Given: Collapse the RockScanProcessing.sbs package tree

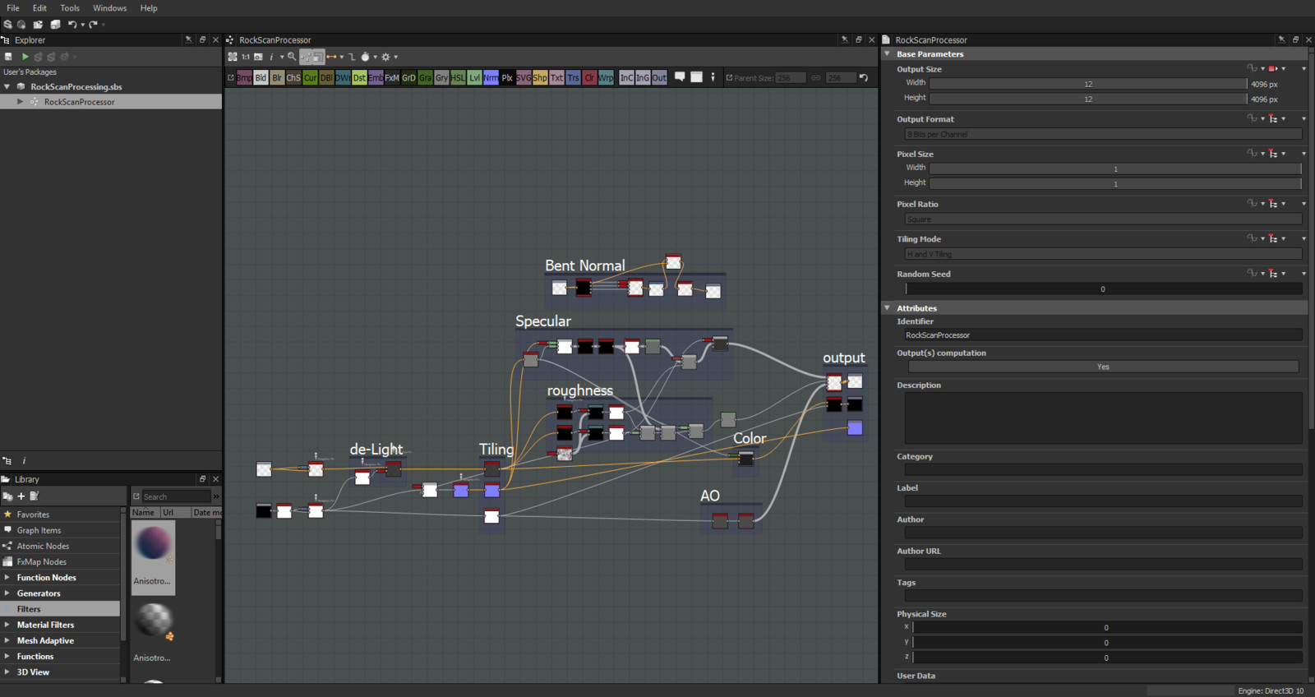Looking at the screenshot, I should 7,86.
